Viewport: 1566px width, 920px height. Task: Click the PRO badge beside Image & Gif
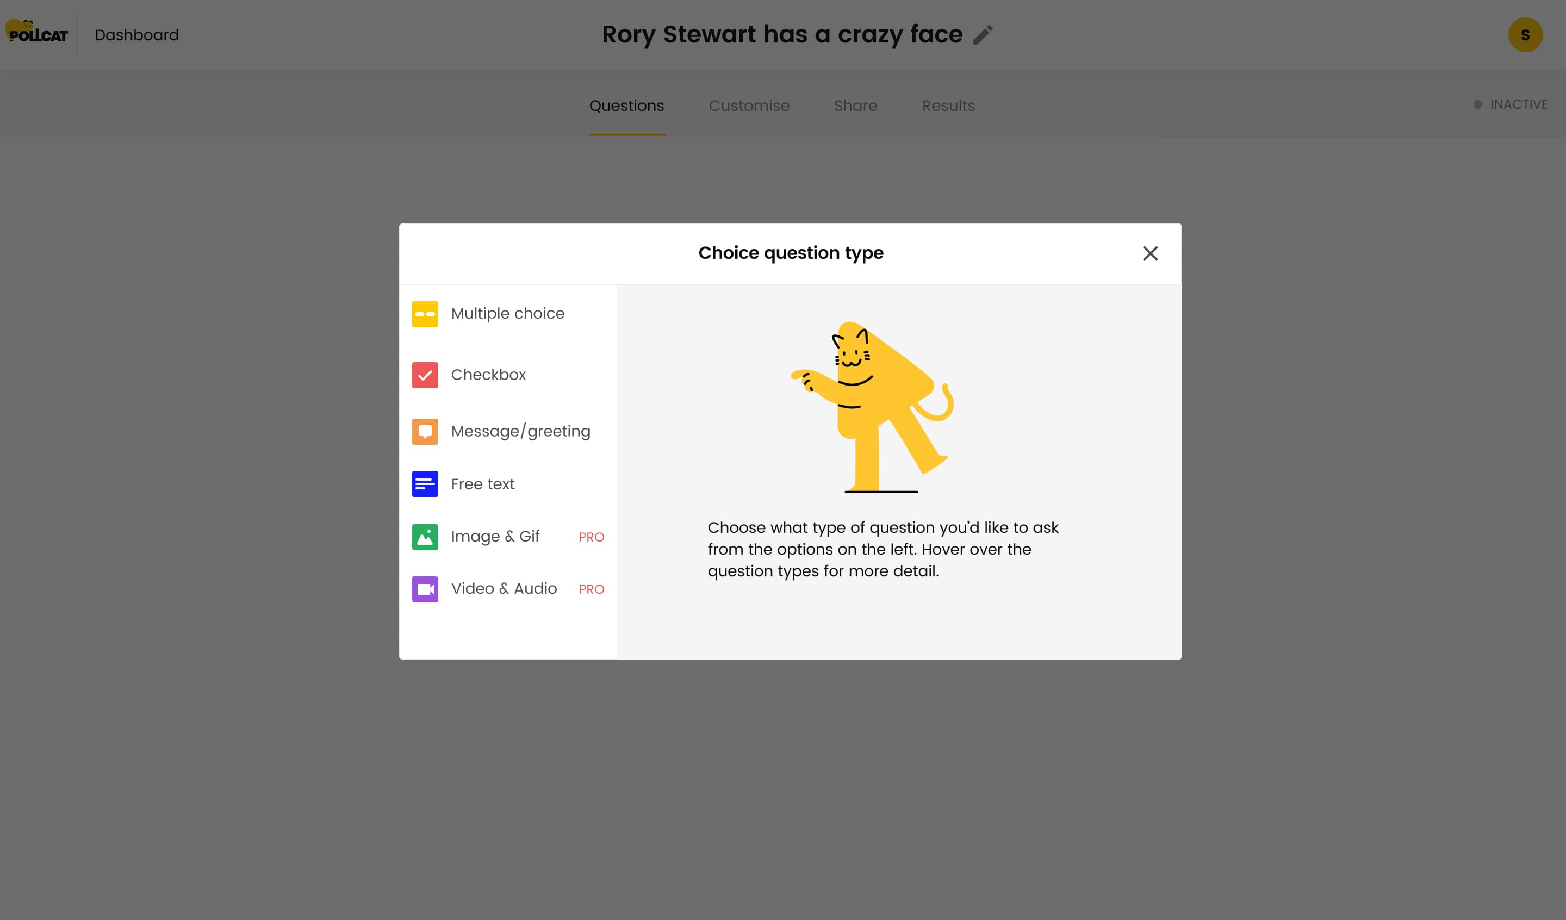[591, 537]
